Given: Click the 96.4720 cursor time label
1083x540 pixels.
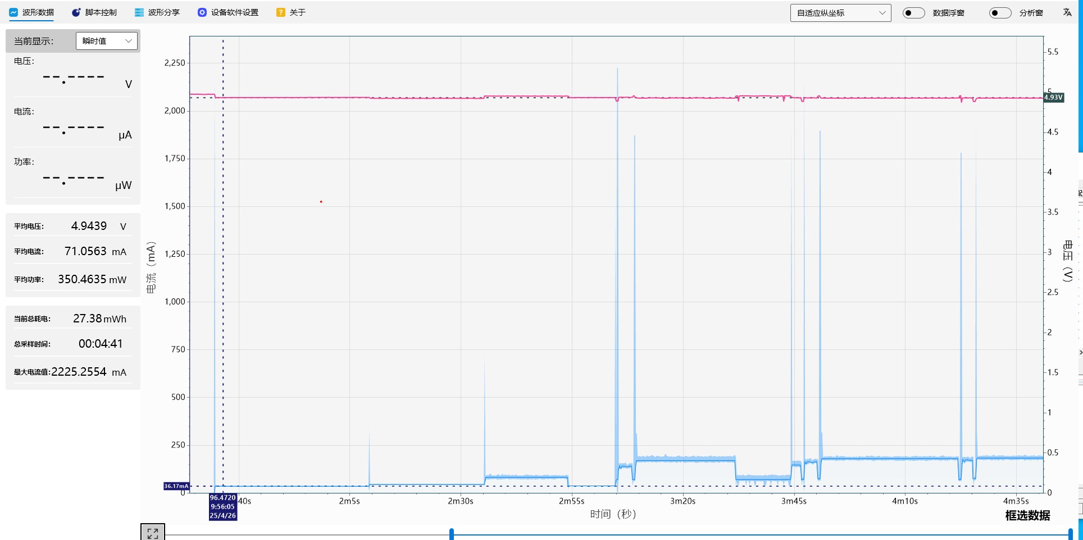Looking at the screenshot, I should (x=223, y=506).
